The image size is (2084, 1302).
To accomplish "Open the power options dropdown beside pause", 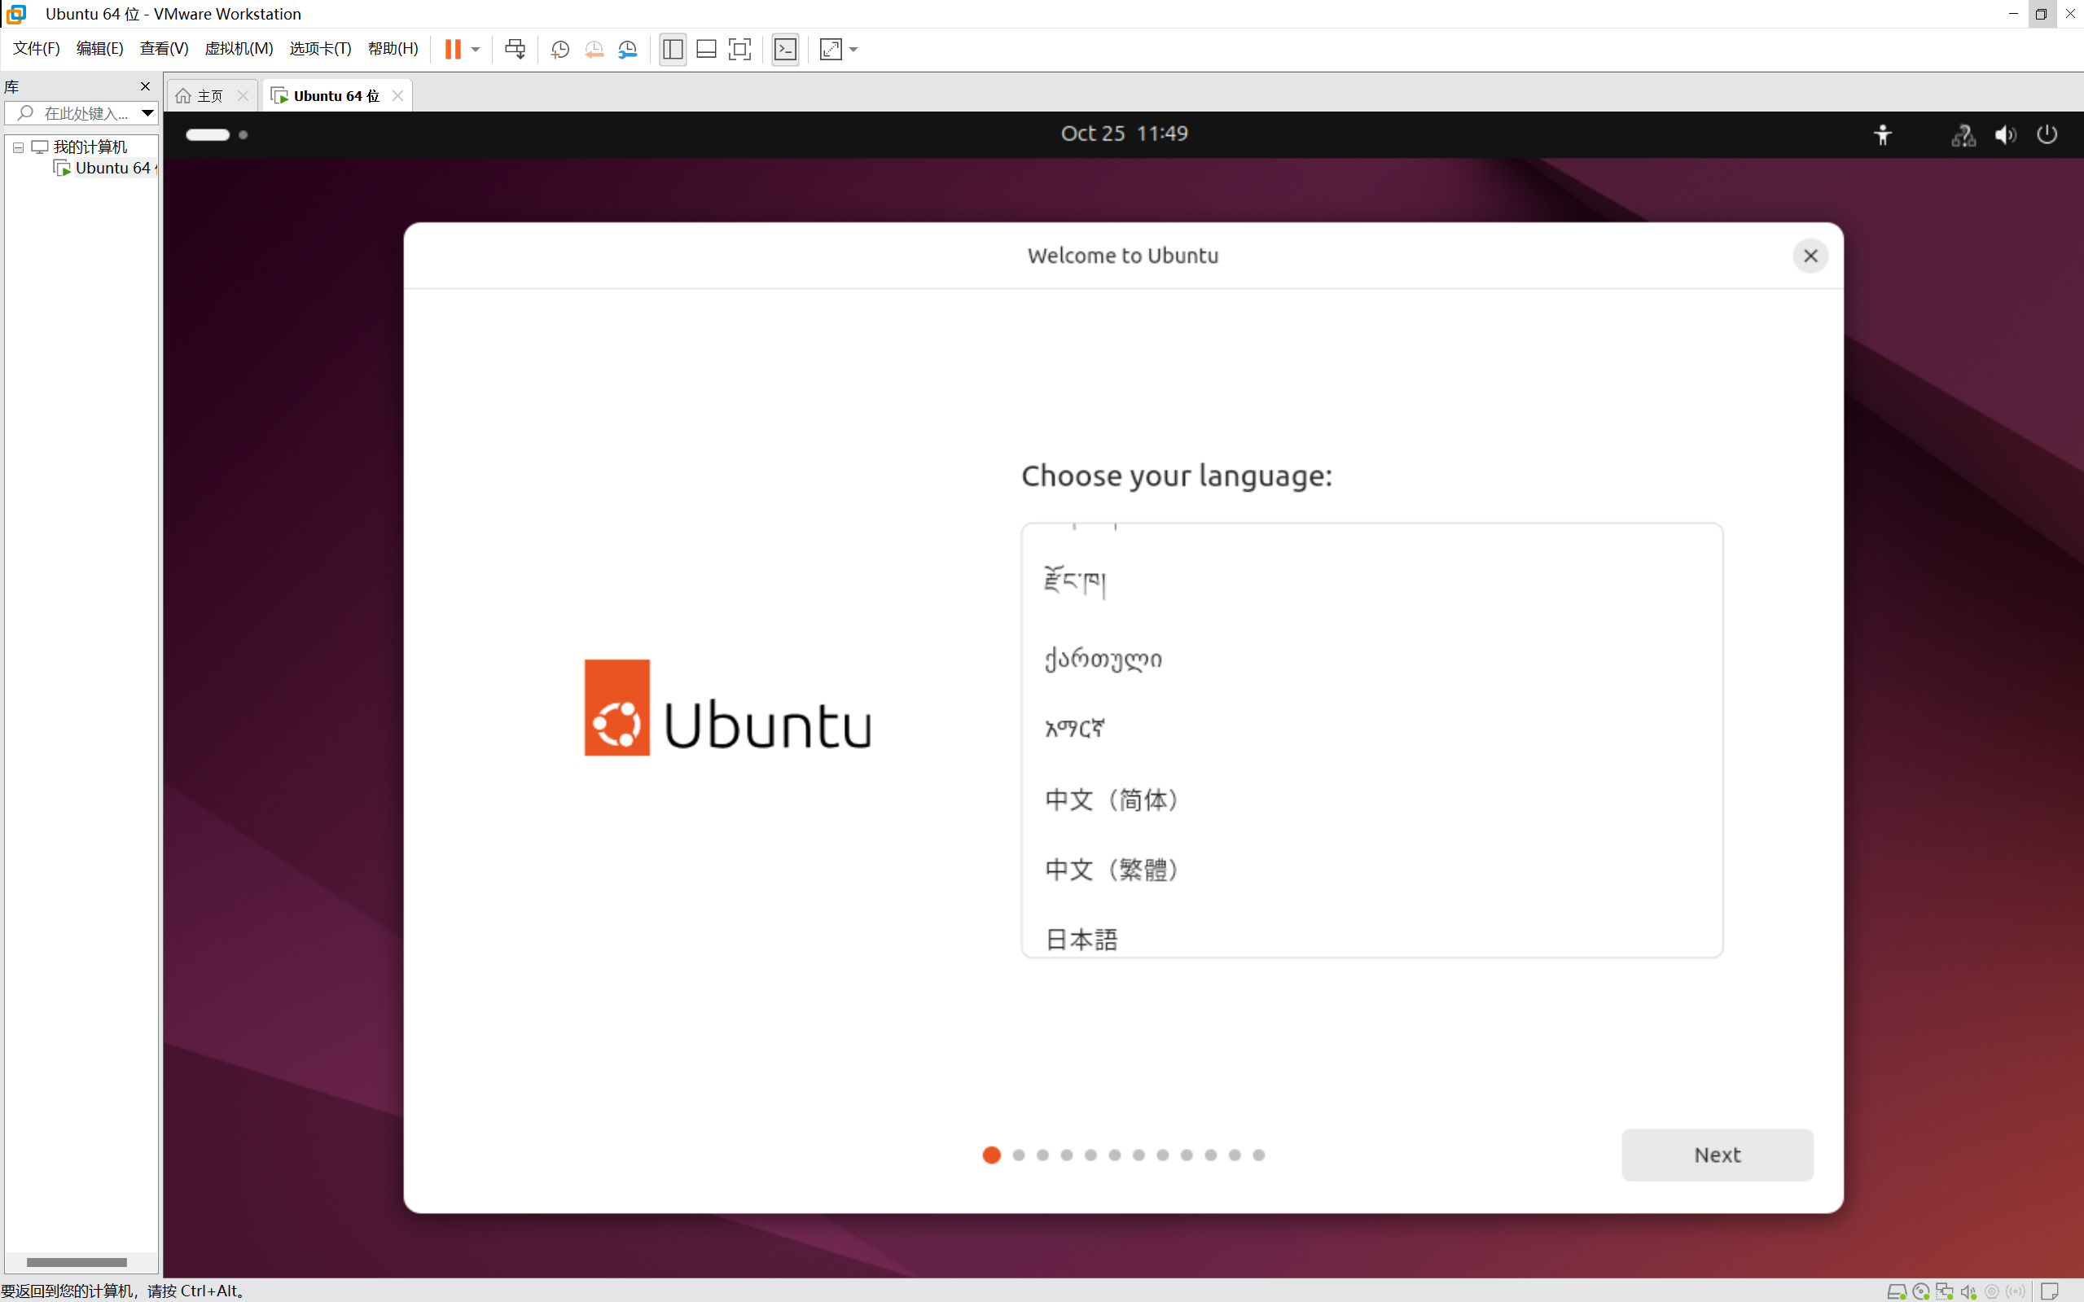I will 476,49.
